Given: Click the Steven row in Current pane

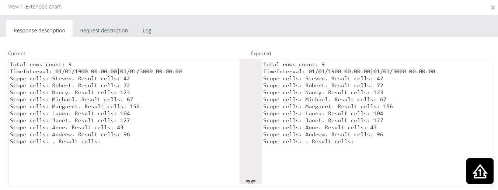Looking at the screenshot, I should click(x=70, y=78).
